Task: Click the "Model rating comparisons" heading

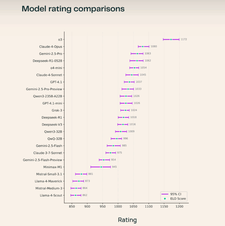Action: click(x=73, y=9)
